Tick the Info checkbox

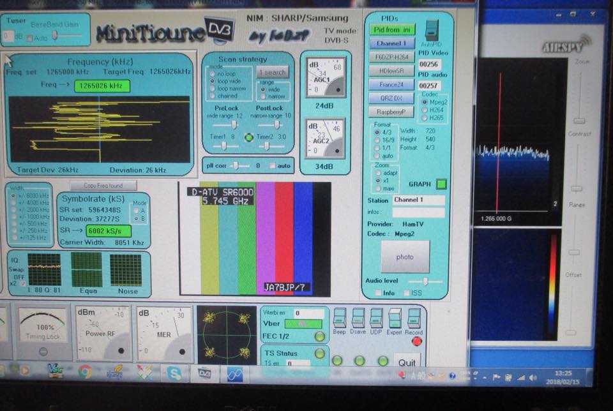pos(378,293)
